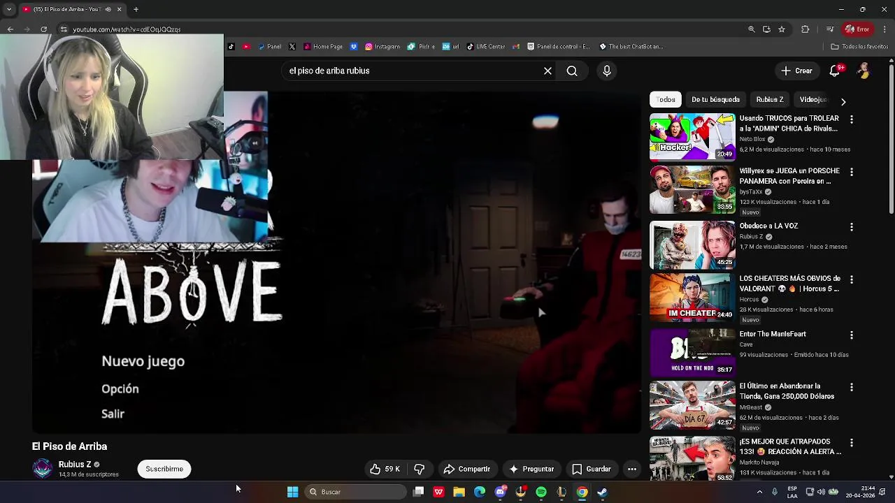895x503 pixels.
Task: Clear the YouTube search box text
Action: (547, 71)
